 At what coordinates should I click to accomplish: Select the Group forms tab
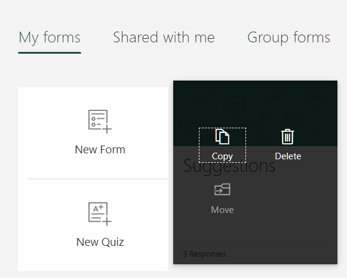point(289,37)
